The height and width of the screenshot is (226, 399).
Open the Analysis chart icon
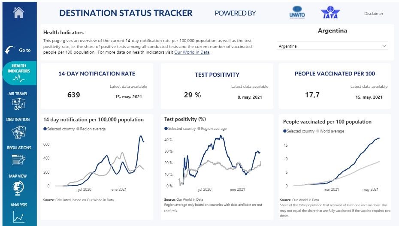(18, 217)
